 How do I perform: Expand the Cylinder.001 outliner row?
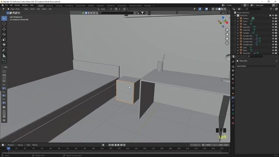238,36
